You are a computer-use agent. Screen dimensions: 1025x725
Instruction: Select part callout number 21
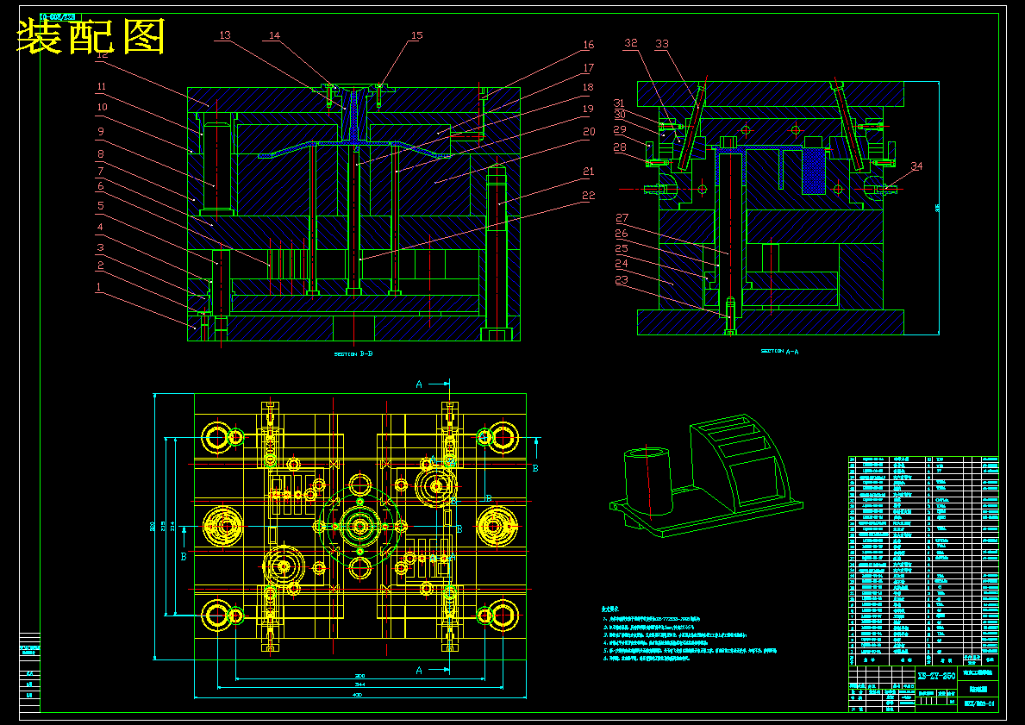click(x=588, y=172)
